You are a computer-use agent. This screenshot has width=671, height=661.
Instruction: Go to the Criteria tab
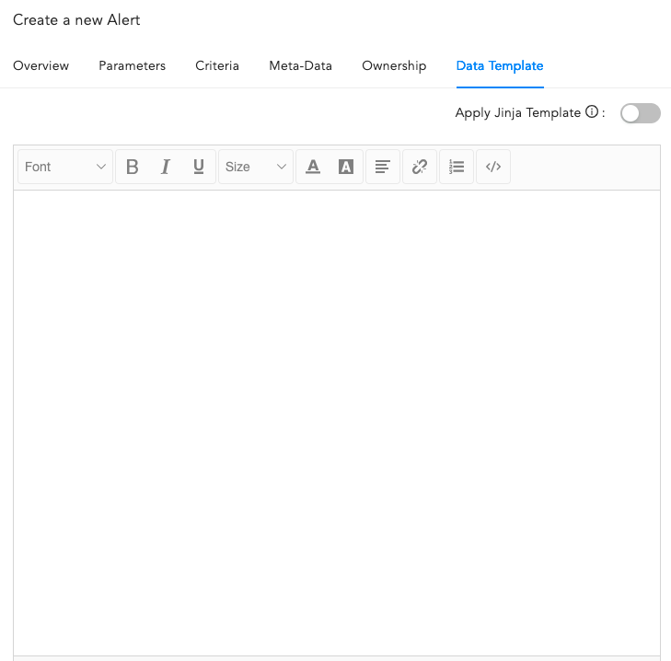(x=217, y=65)
